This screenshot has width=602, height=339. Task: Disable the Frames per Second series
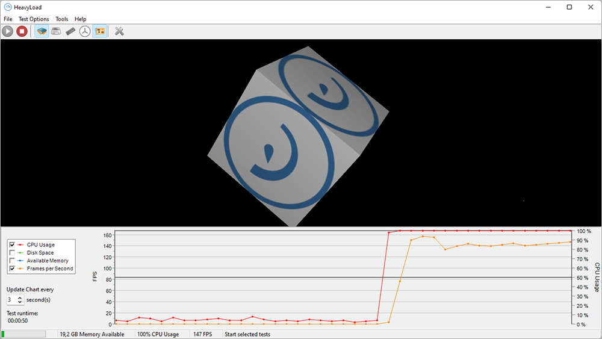(x=12, y=269)
